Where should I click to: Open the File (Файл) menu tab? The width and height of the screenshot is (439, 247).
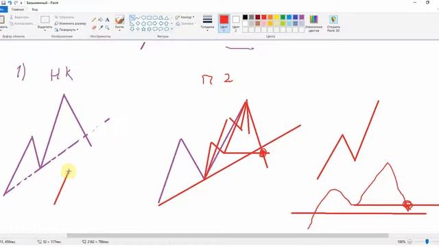pyautogui.click(x=3, y=9)
